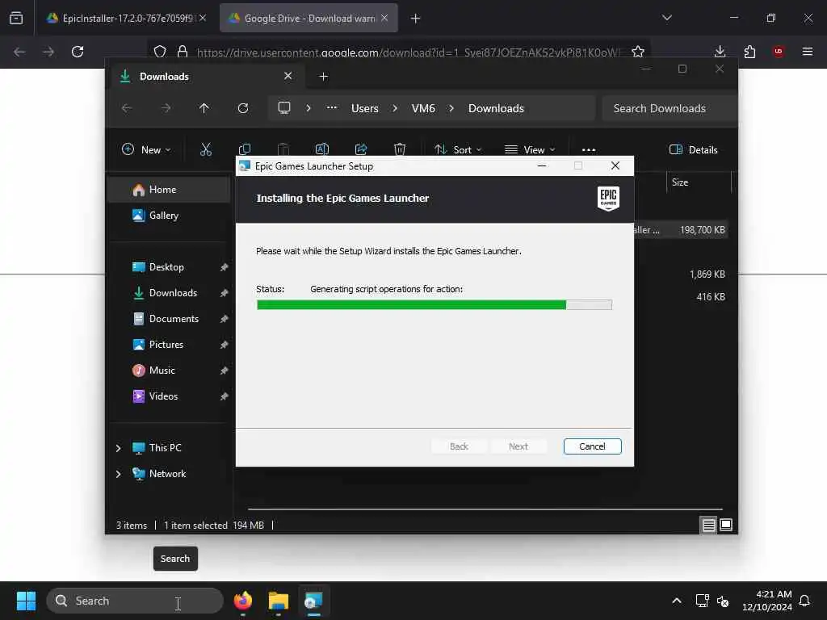The width and height of the screenshot is (827, 620).
Task: Click the Copy icon in Explorer toolbar
Action: (x=244, y=149)
